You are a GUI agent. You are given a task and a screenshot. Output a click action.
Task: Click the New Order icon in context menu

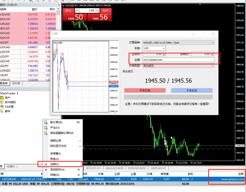point(46,122)
